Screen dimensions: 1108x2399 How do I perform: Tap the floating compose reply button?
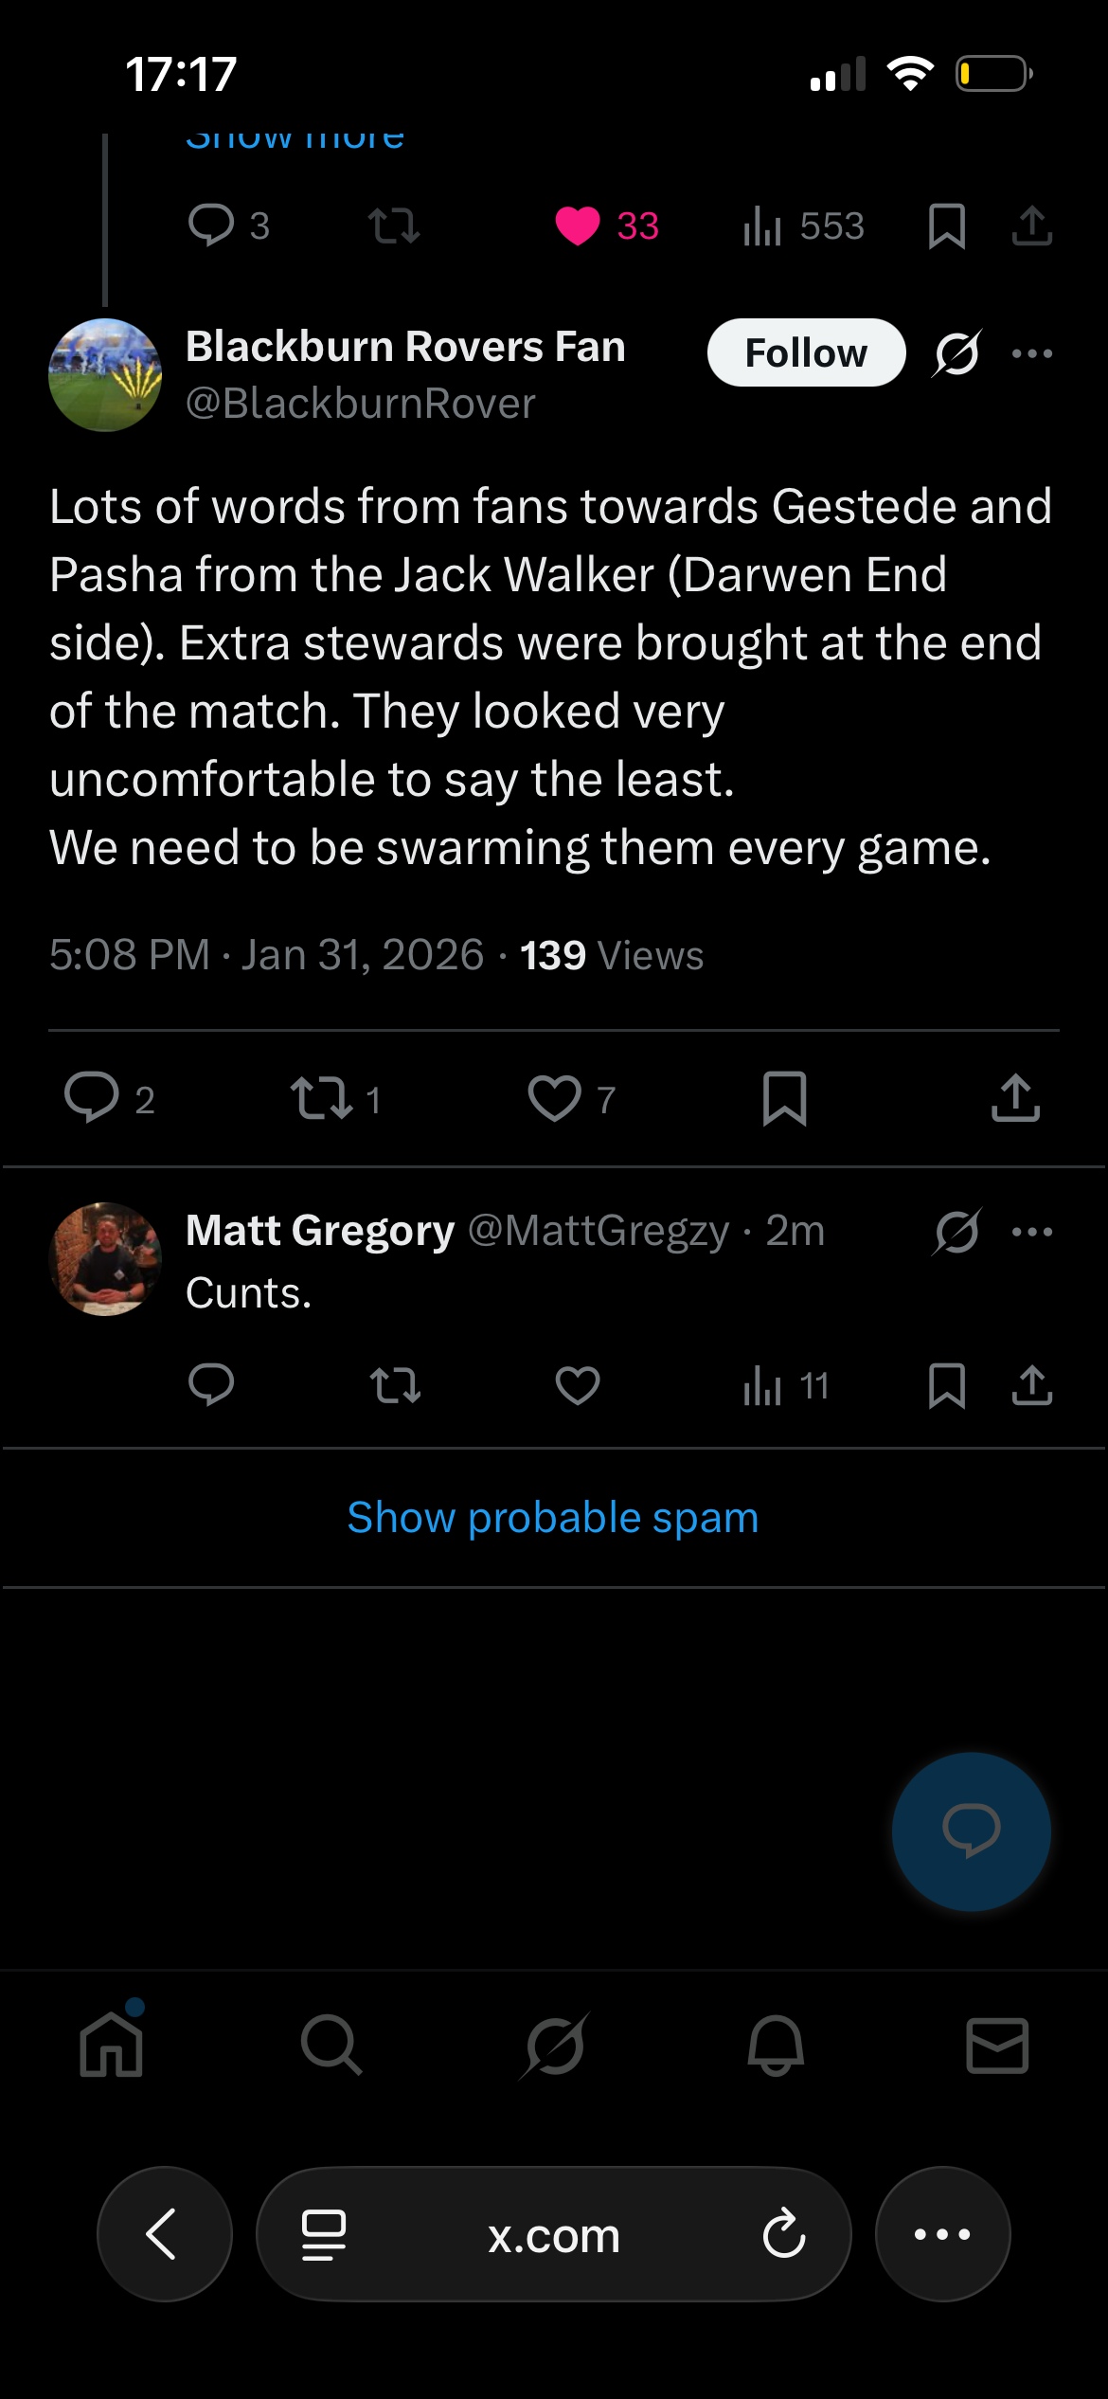click(971, 1831)
